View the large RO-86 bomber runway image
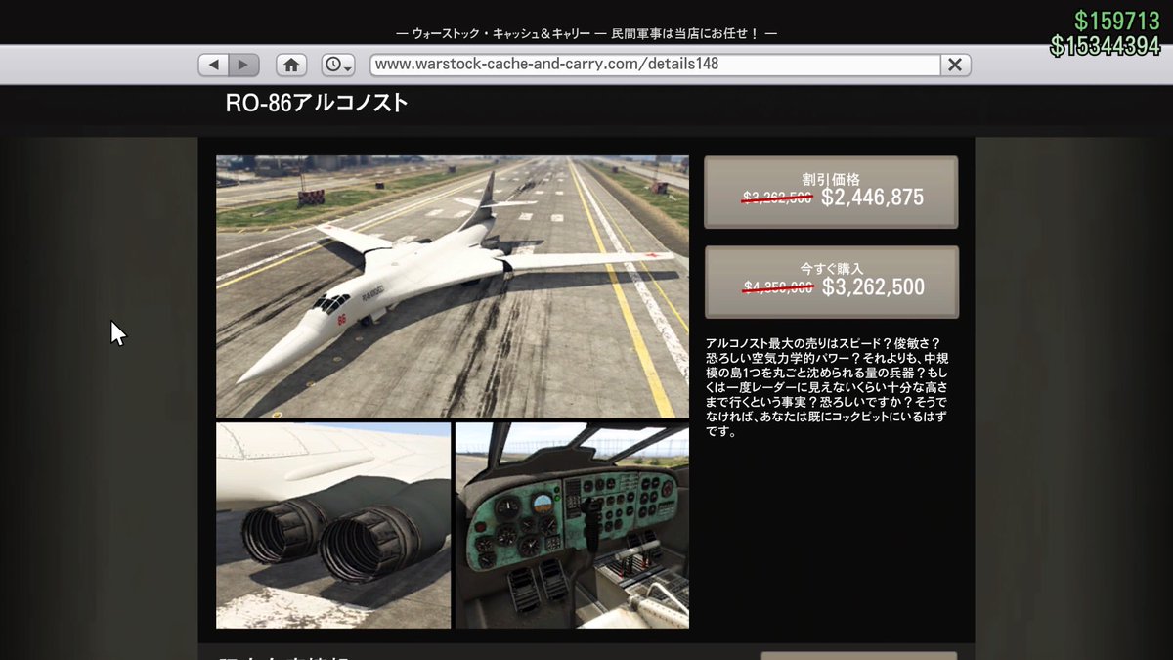Viewport: 1173px width, 660px height. point(453,287)
